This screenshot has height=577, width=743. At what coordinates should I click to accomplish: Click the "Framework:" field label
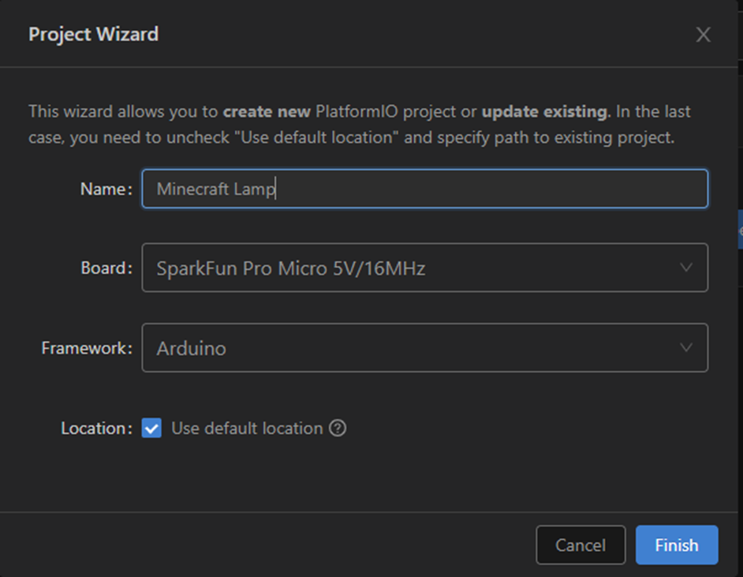click(x=87, y=348)
